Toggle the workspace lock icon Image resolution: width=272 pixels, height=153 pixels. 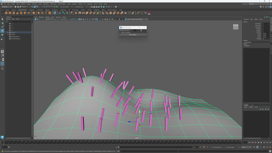(270, 4)
